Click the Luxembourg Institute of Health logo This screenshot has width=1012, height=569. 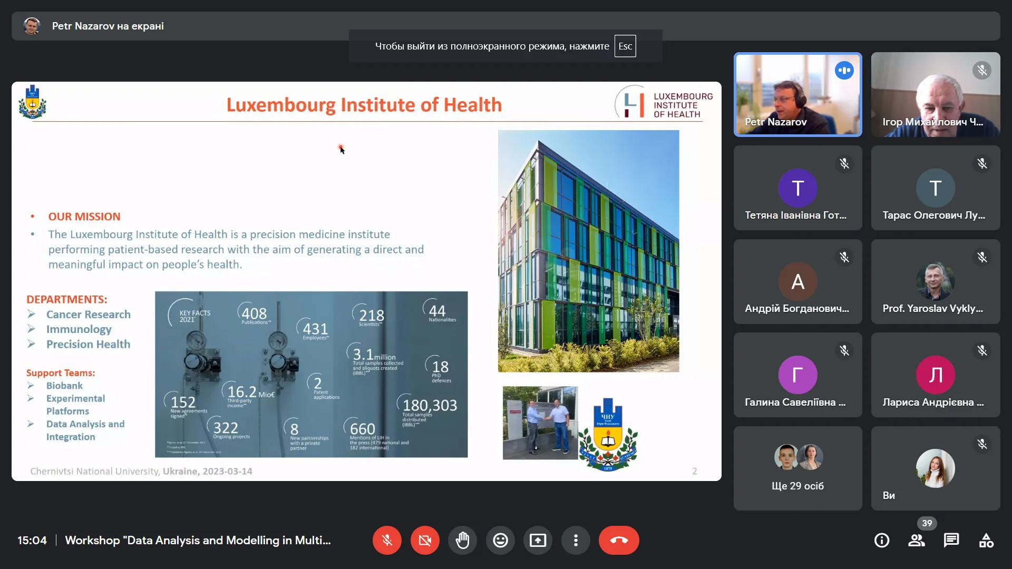coord(664,103)
